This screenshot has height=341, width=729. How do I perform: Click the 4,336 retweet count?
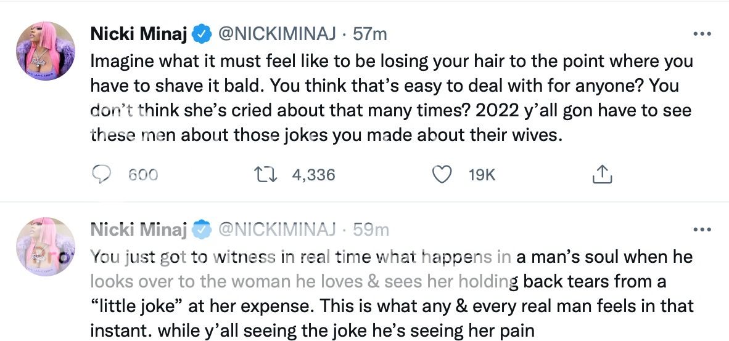click(x=313, y=175)
